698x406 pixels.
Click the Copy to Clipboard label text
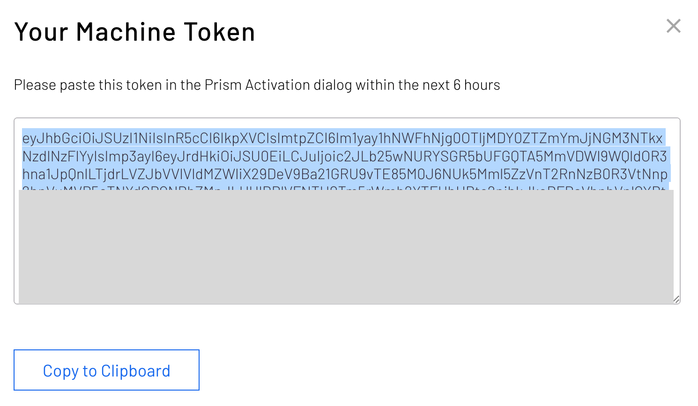(x=106, y=370)
